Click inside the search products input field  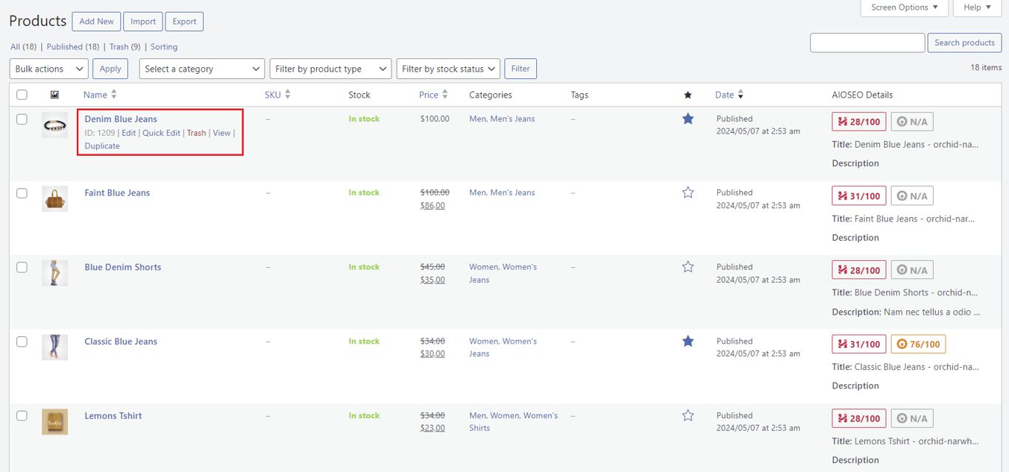click(866, 42)
